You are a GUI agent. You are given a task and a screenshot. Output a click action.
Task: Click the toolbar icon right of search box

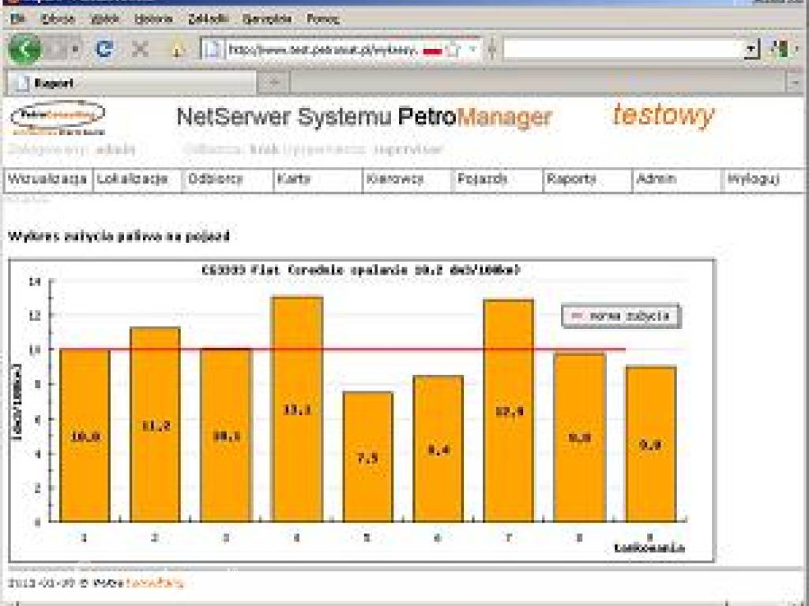779,50
